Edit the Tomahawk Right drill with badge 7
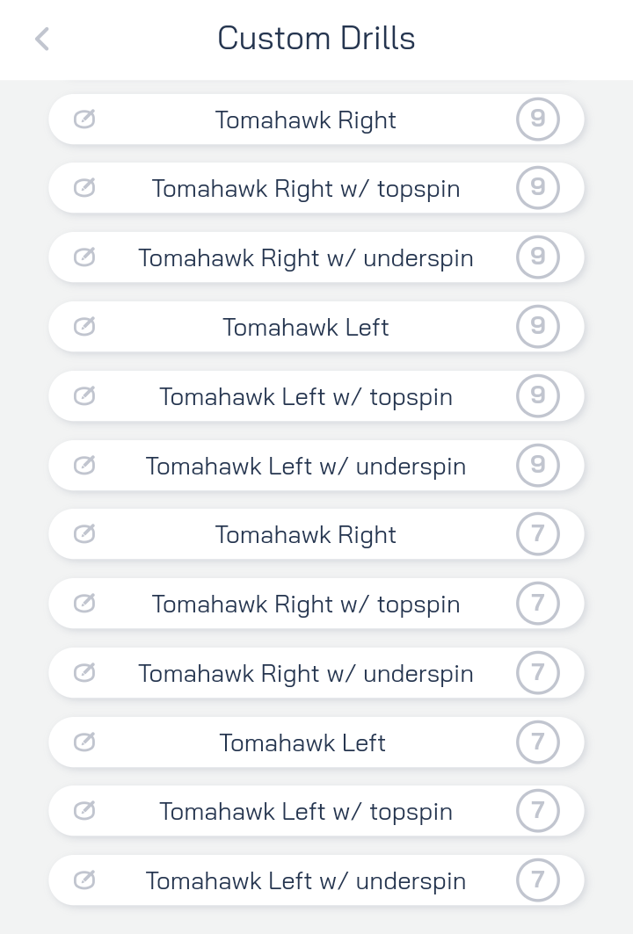This screenshot has width=633, height=934. [x=84, y=533]
